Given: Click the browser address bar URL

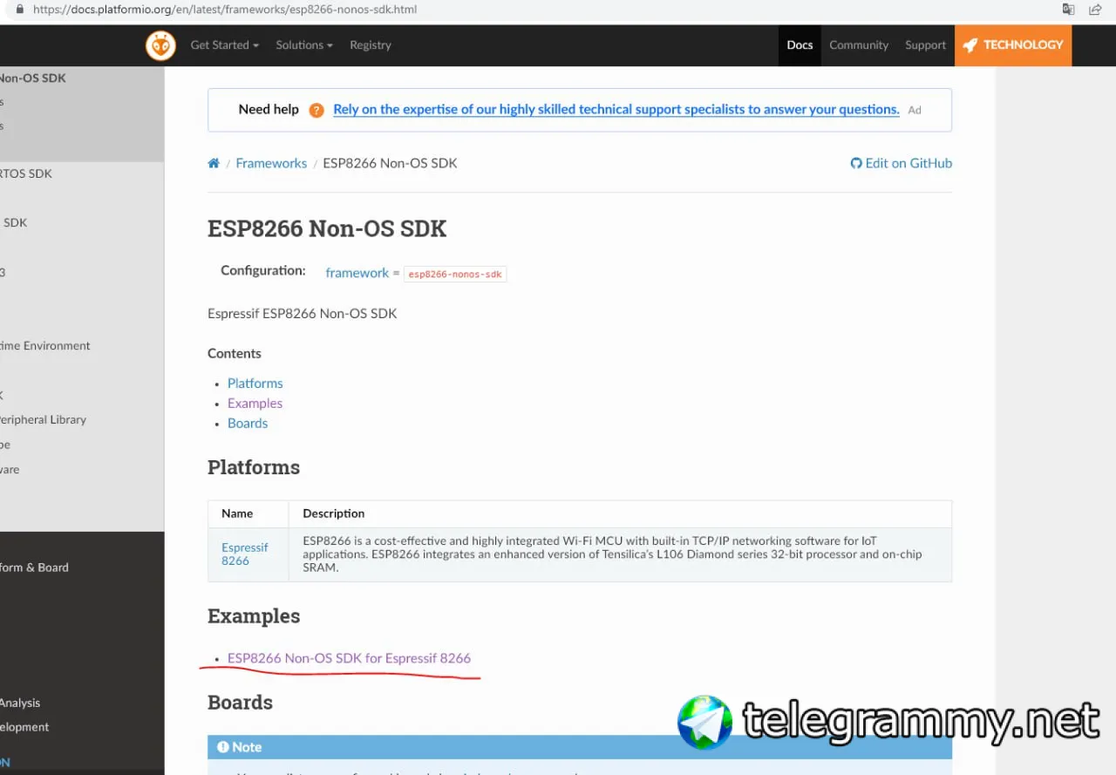Looking at the screenshot, I should coord(225,10).
